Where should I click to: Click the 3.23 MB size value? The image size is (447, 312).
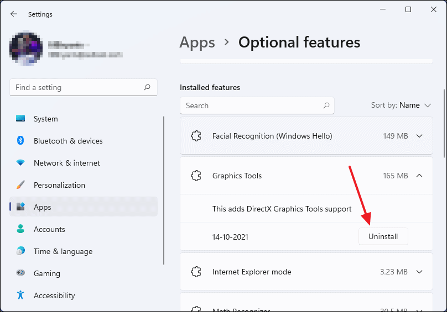point(394,272)
